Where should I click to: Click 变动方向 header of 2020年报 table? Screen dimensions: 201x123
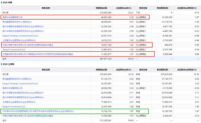coord(143,8)
